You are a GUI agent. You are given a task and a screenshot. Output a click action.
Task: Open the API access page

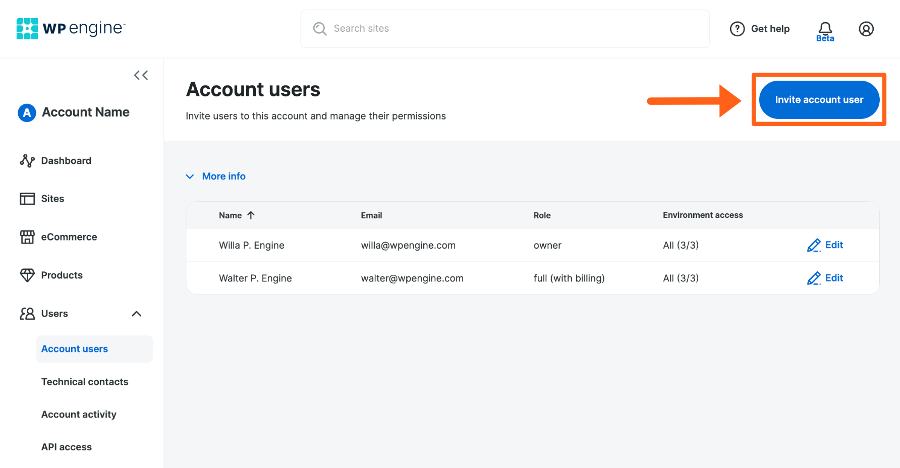66,447
